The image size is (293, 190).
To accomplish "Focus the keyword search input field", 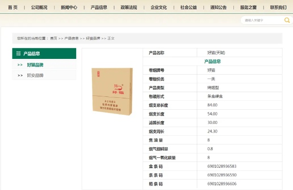I will (263, 20).
